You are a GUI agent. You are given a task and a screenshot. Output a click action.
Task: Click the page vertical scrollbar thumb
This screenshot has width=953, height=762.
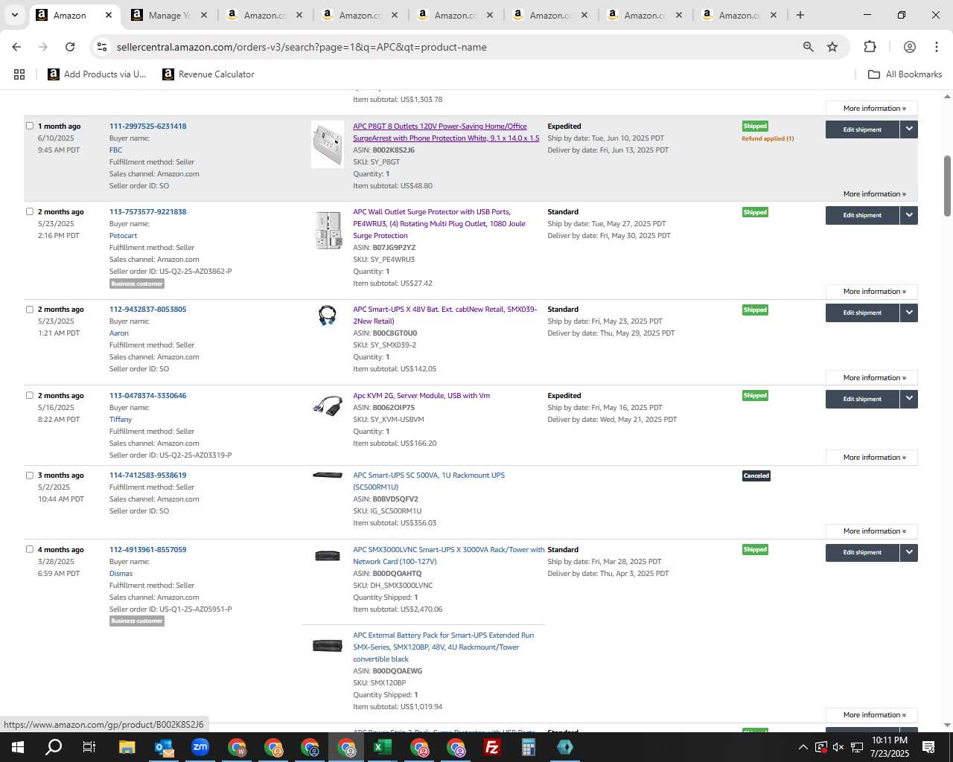pos(947,186)
